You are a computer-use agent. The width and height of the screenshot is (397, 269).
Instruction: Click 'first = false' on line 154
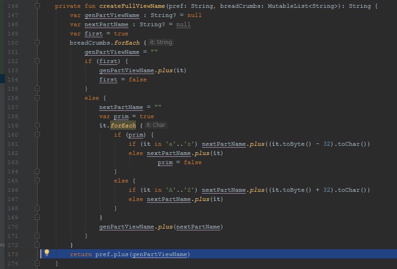pos(123,80)
